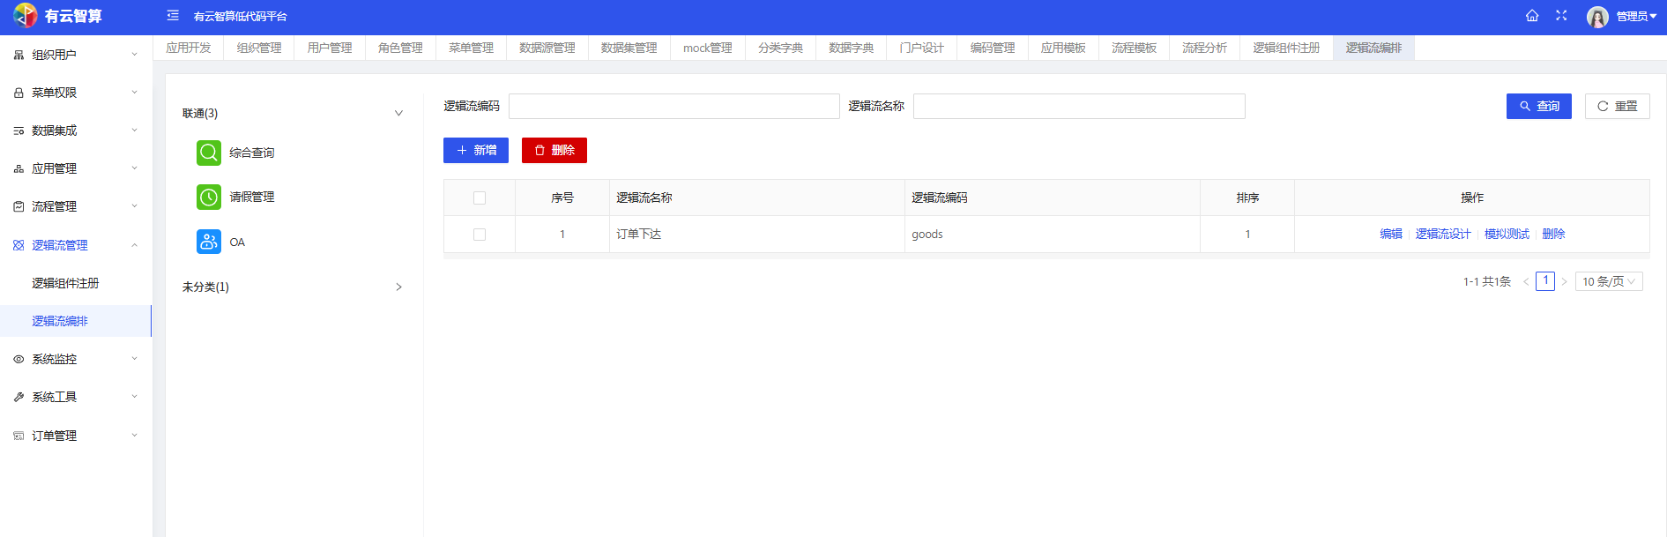Focus the 逻辑流编码 input field

click(x=673, y=106)
